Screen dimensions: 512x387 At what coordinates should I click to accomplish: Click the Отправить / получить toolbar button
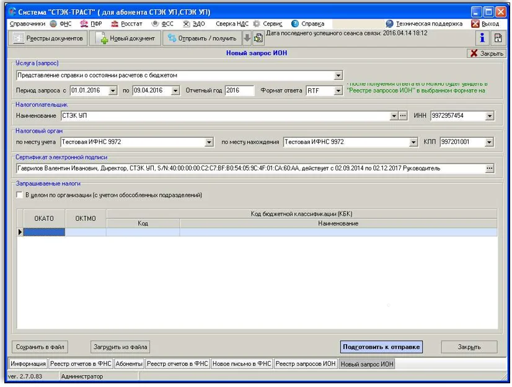[201, 38]
